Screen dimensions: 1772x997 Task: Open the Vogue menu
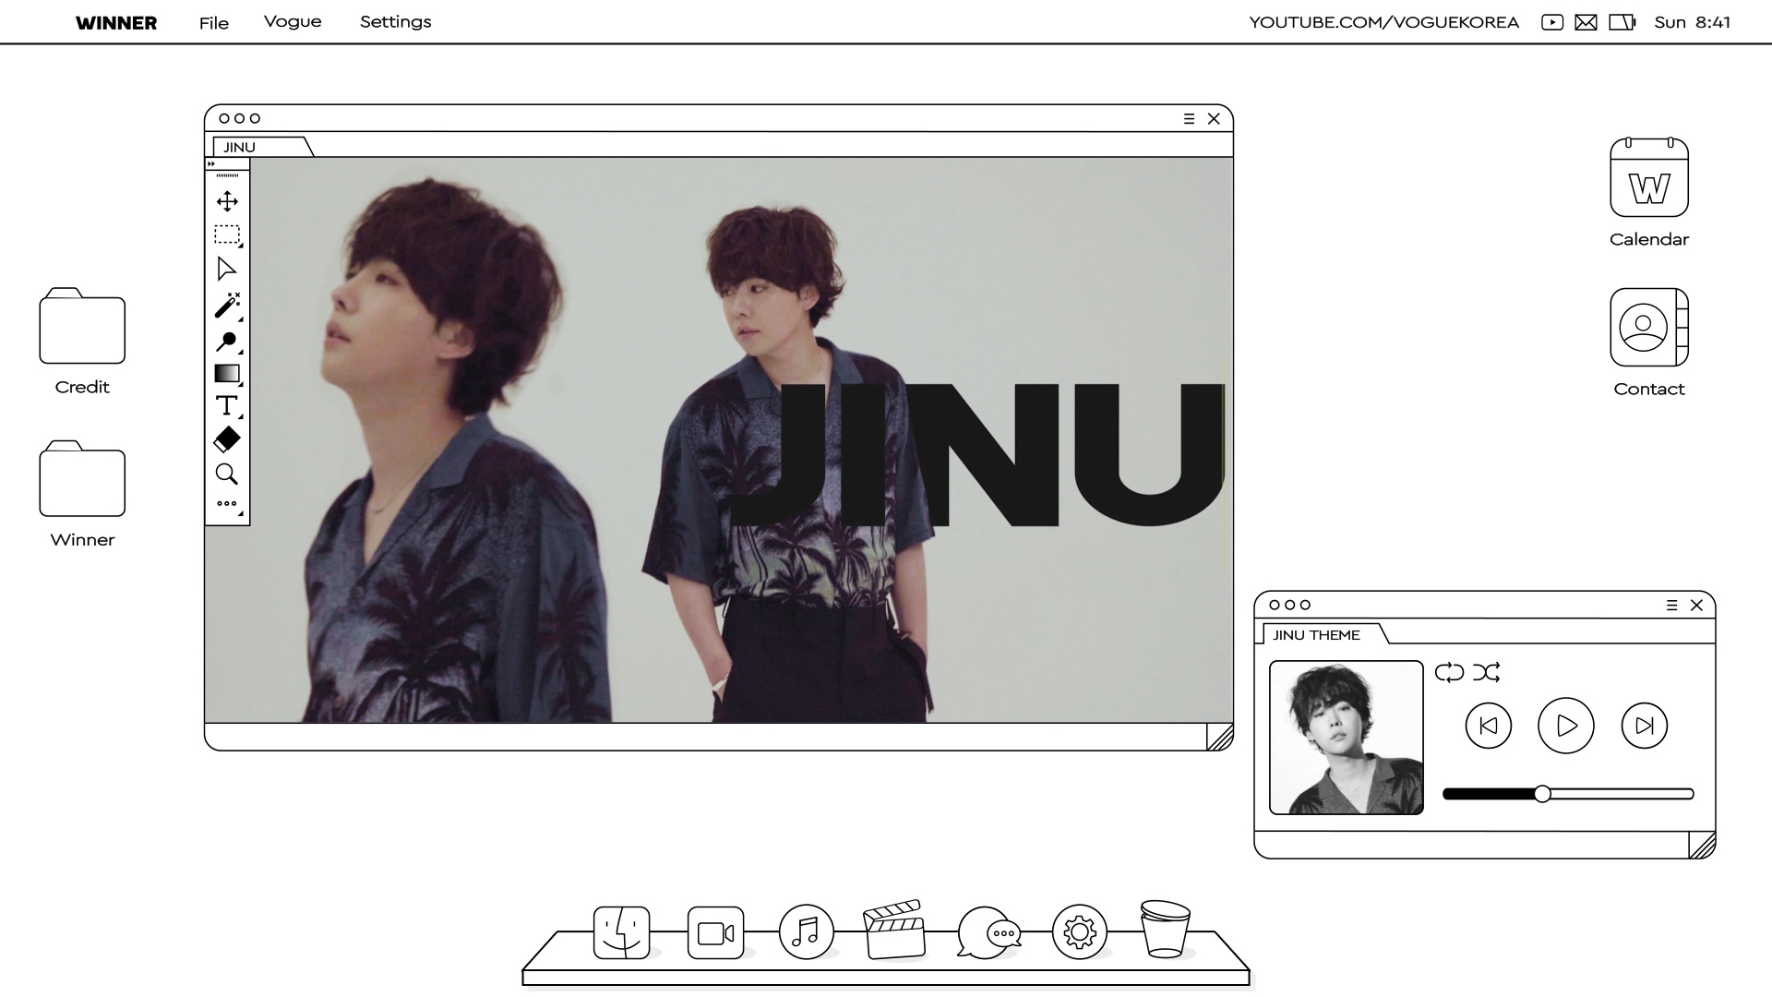click(293, 22)
